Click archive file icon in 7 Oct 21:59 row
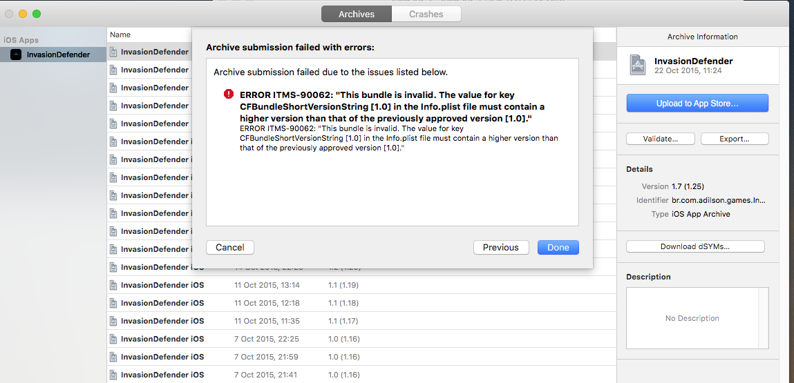794x383 pixels. click(x=113, y=357)
